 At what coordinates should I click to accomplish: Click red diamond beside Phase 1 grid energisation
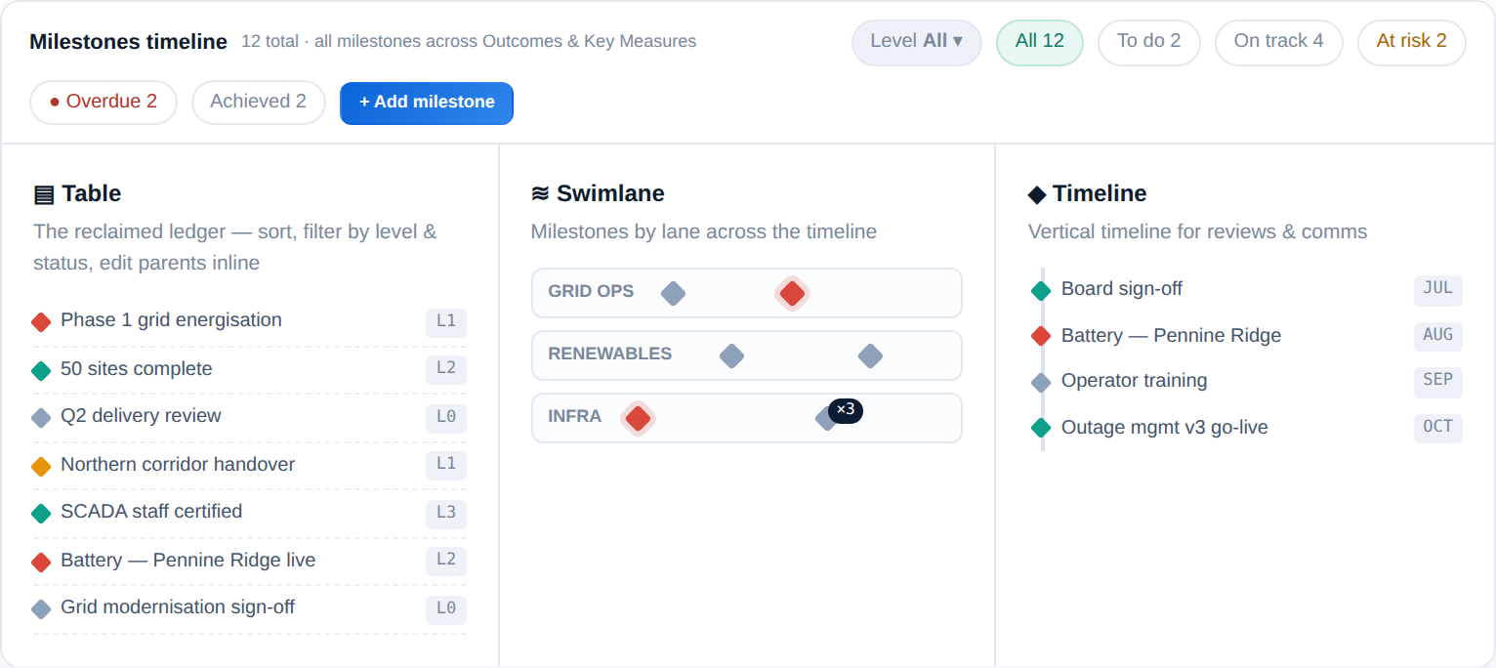pos(41,321)
